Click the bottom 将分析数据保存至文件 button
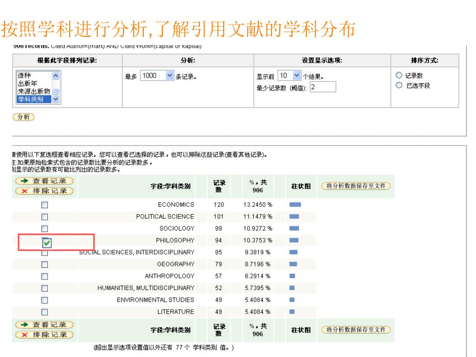Screen dimensions: 476x357 [x=356, y=330]
